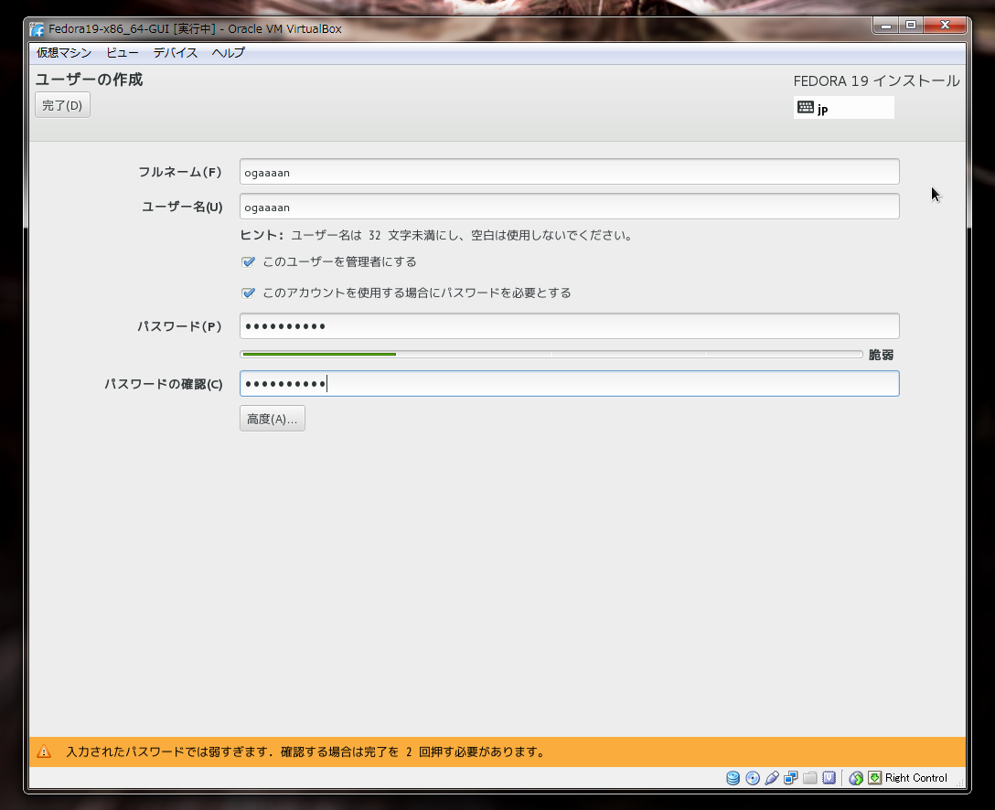
Task: Focus the ユーザー名 username field
Action: (569, 207)
